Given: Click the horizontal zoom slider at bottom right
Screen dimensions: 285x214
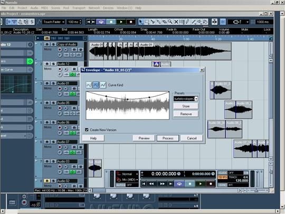Looking at the screenshot, I should tap(256, 190).
